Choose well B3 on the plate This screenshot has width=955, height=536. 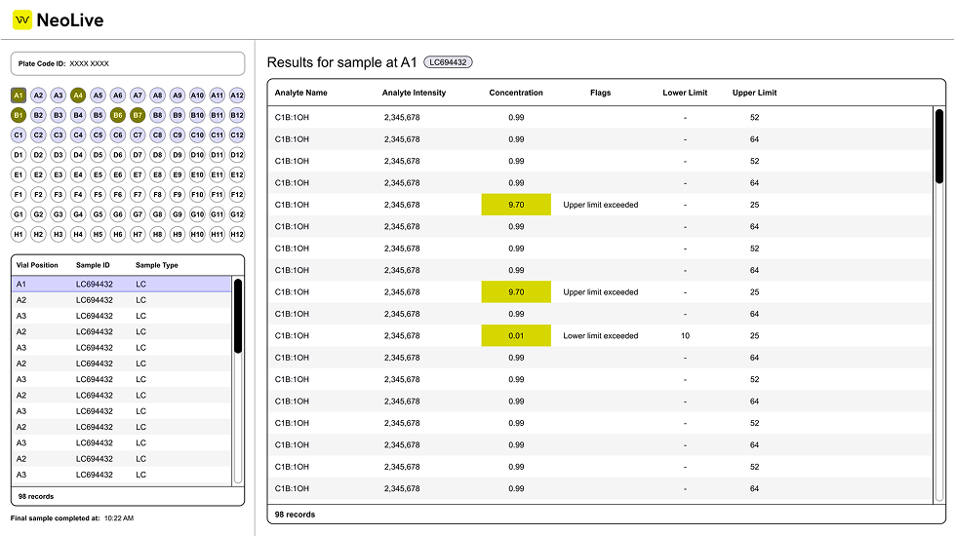(58, 115)
